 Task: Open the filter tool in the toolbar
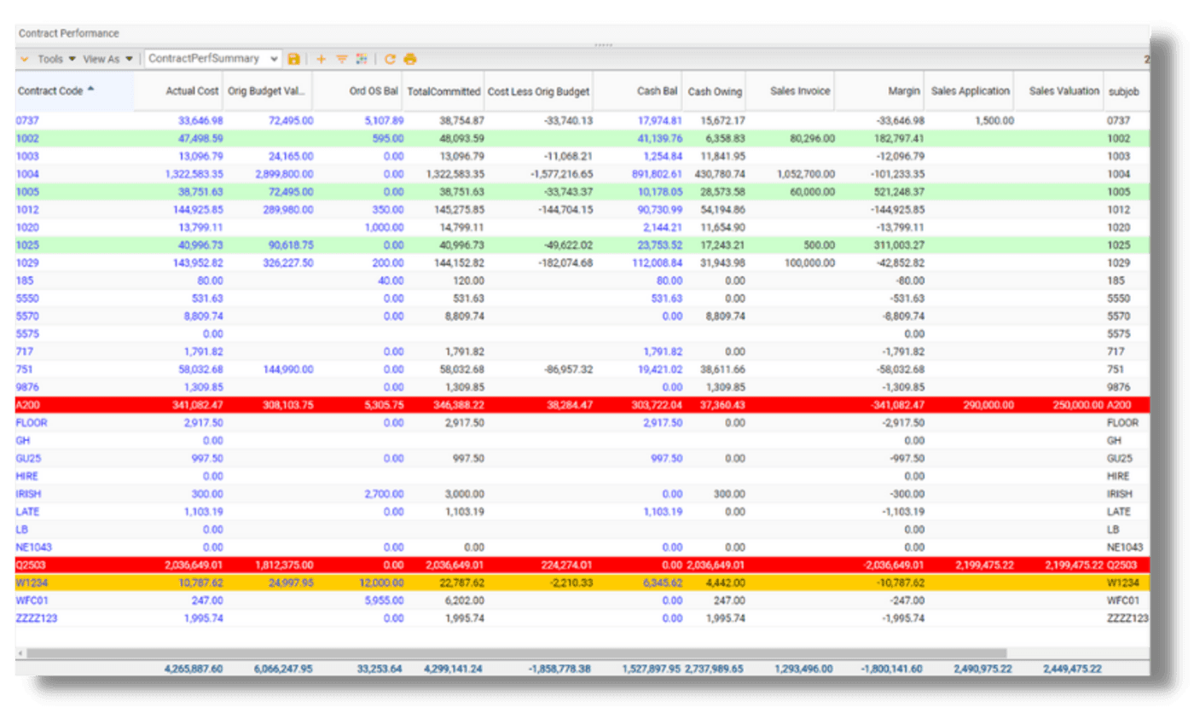[342, 59]
